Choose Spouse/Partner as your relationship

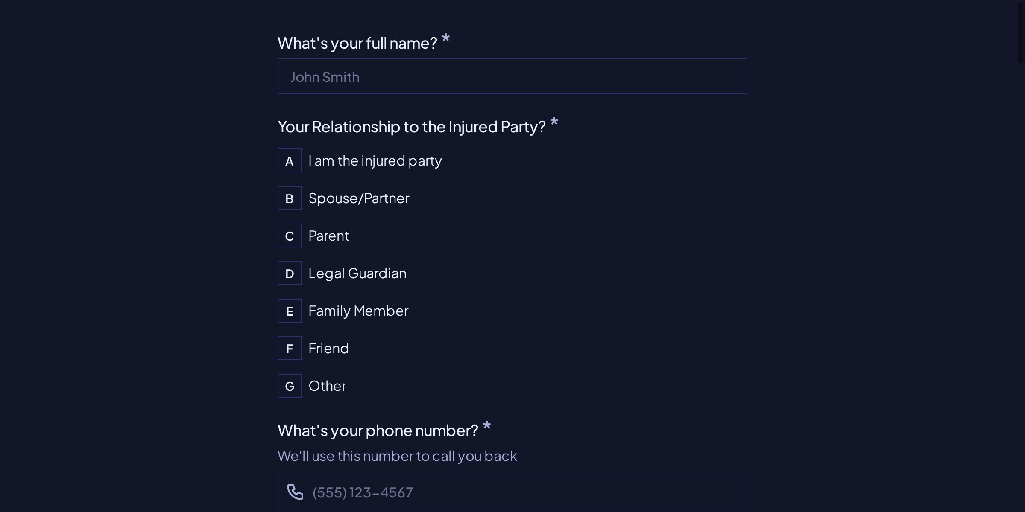pos(358,198)
